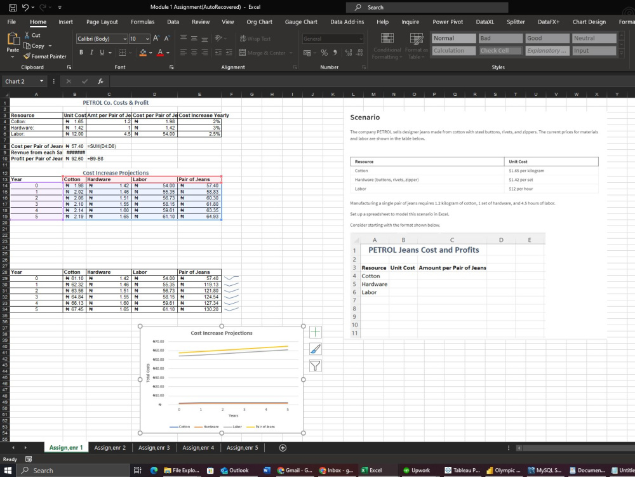Click the Cost Increase Projections chart title

[222, 333]
